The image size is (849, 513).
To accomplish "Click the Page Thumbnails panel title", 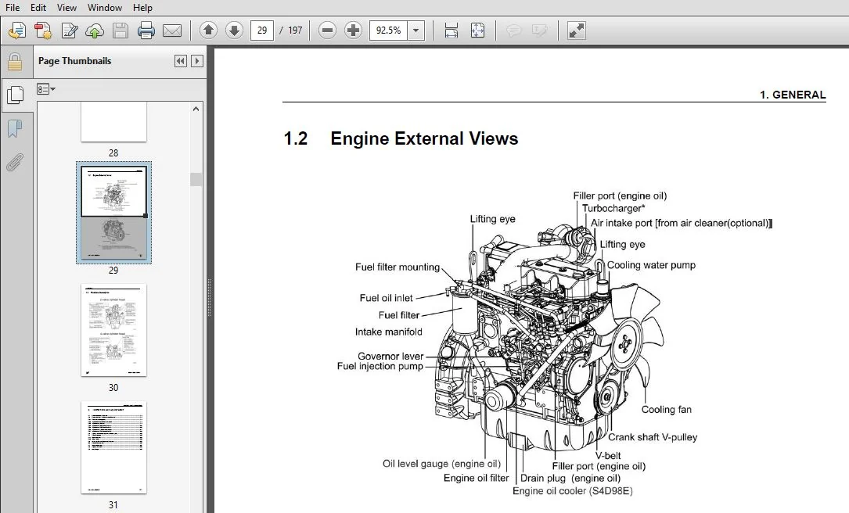I will pos(74,61).
